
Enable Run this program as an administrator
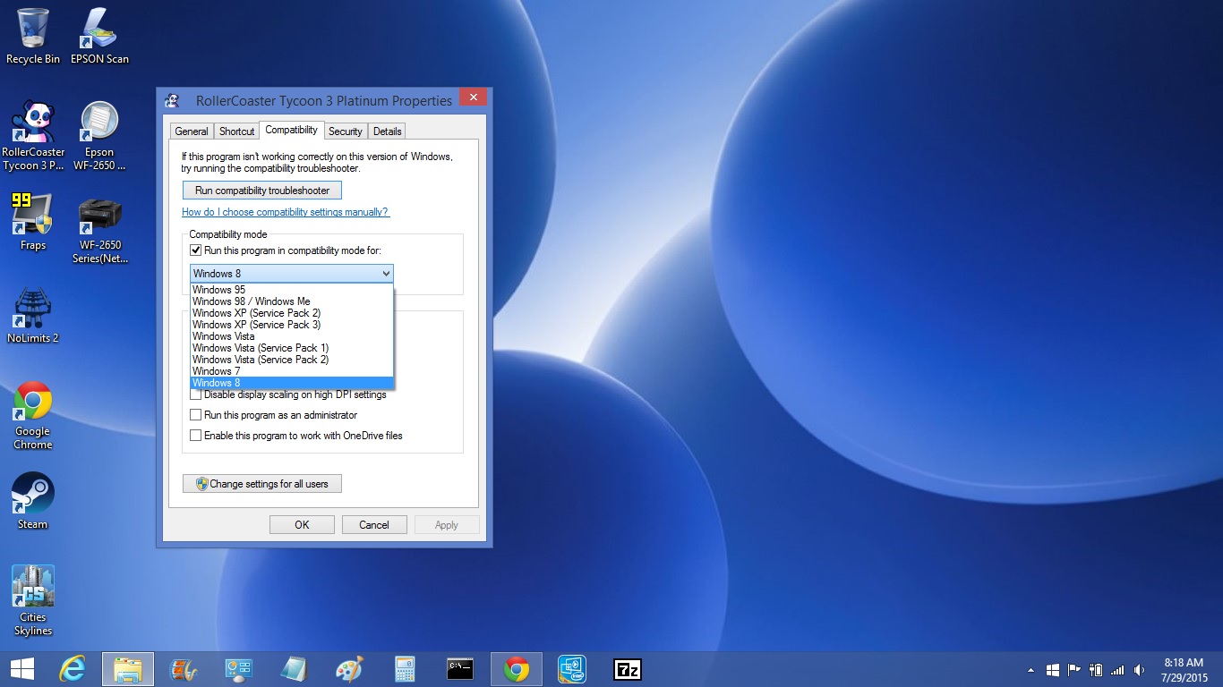coord(196,415)
